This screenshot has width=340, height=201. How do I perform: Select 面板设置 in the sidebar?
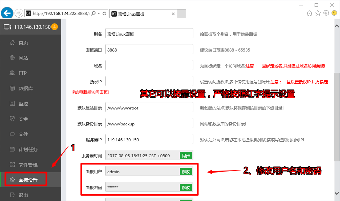coord(28,180)
